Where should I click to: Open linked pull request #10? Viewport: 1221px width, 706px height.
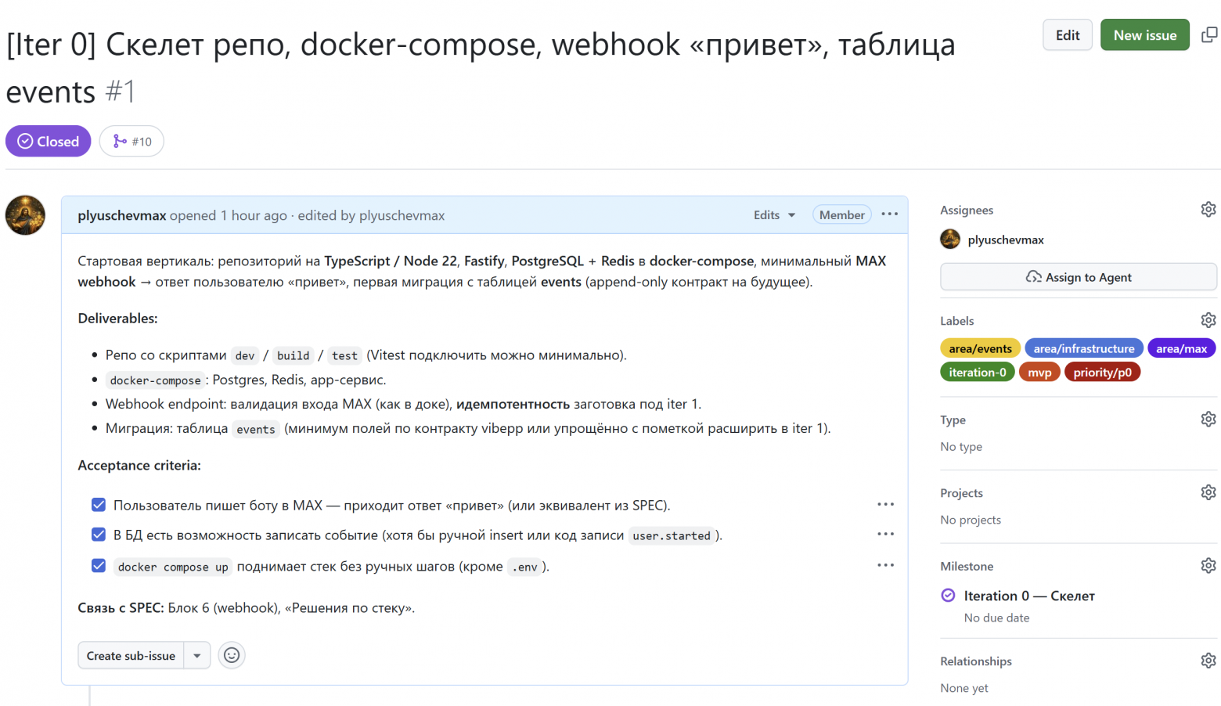[131, 142]
